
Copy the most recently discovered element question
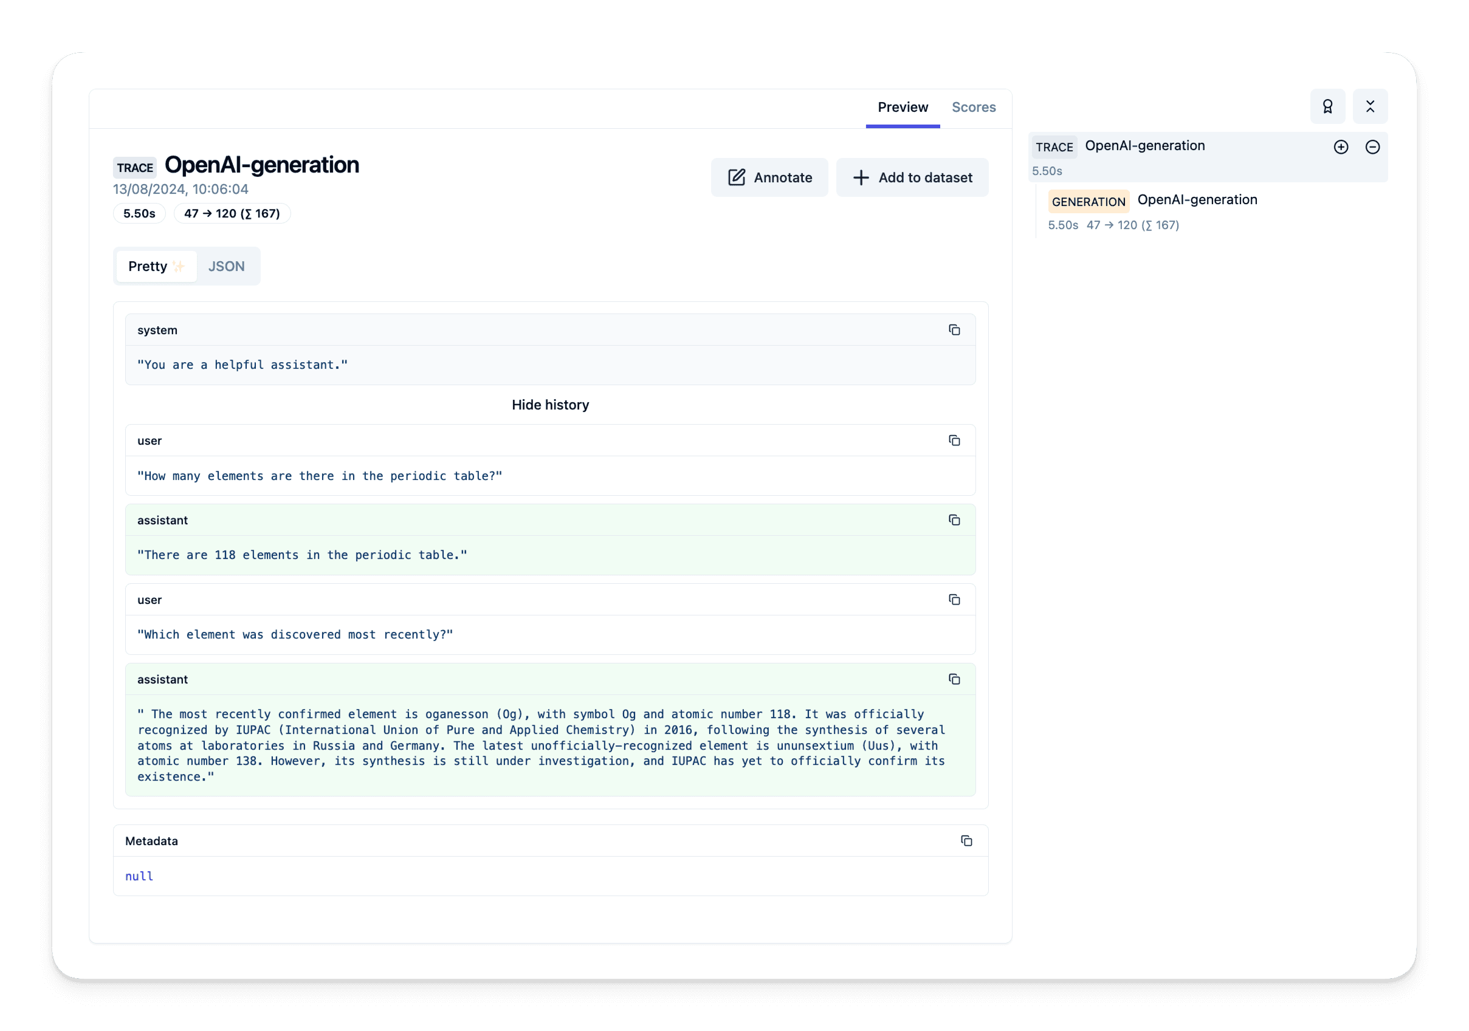click(x=955, y=599)
